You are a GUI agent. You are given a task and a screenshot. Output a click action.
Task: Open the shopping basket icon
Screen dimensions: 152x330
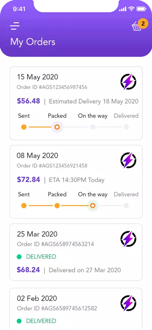pyautogui.click(x=137, y=27)
